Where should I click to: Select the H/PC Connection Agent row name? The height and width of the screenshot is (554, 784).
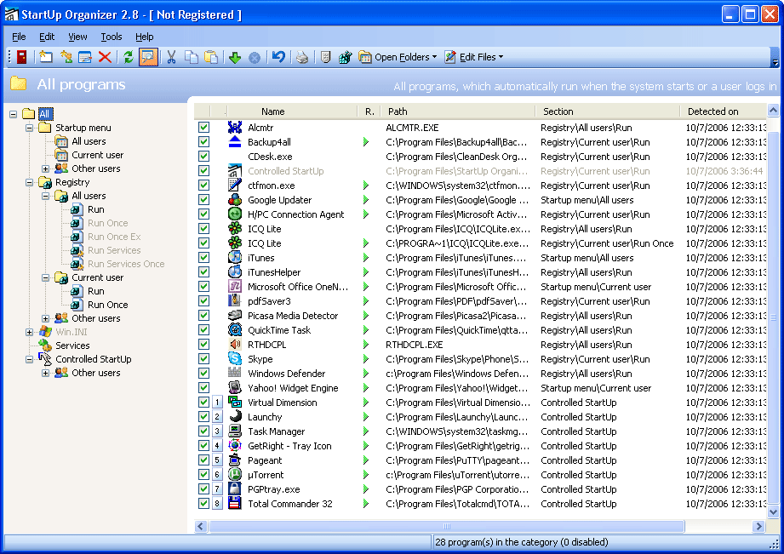pos(296,214)
